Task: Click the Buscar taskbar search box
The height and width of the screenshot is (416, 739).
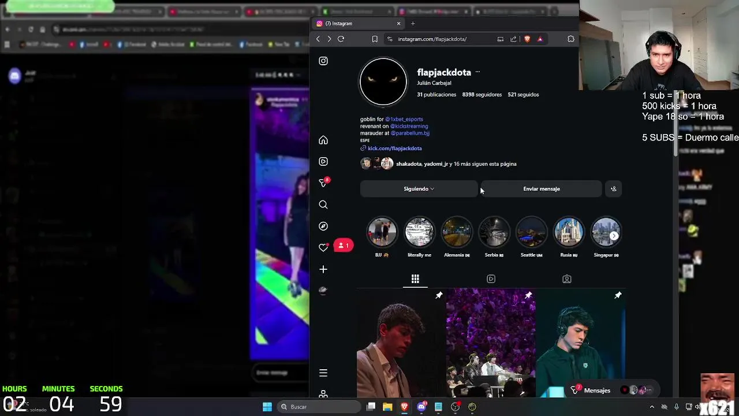Action: [319, 407]
